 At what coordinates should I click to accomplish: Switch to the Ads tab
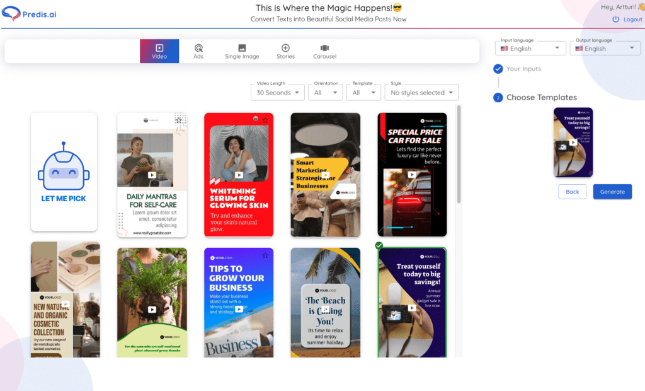198,51
